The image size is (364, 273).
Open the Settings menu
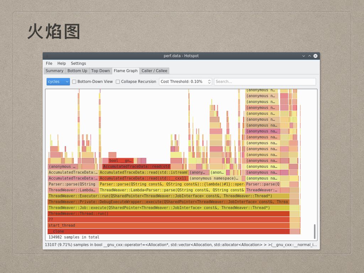coord(78,63)
